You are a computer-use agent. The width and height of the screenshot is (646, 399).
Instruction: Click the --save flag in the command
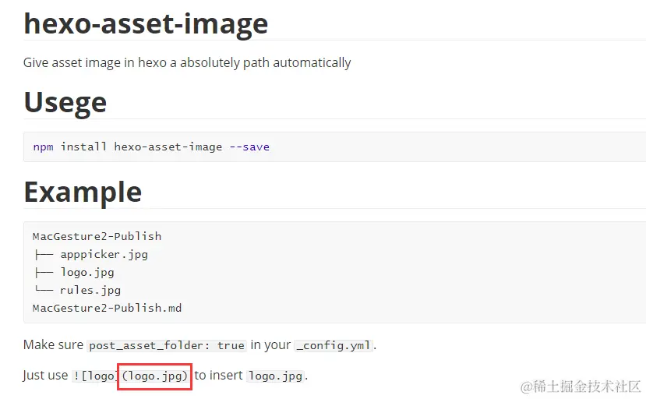(x=249, y=147)
